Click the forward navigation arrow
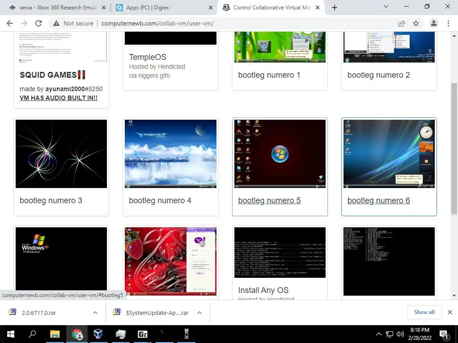Viewport: 458px width, 343px height. (24, 23)
